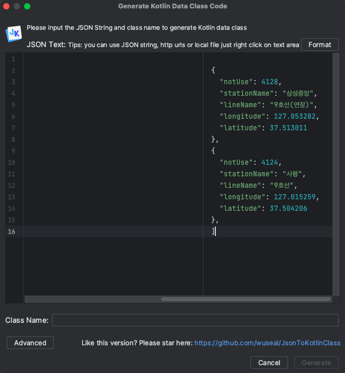Click the "사평" stationName value
This screenshot has width=345, height=373.
tap(292, 174)
